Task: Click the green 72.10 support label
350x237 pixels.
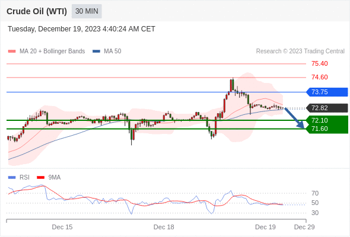Action: (327, 120)
